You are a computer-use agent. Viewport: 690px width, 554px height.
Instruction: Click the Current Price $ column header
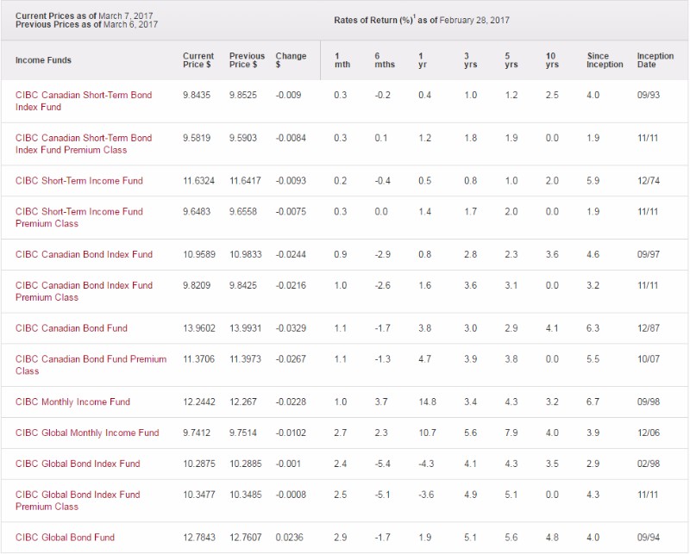pyautogui.click(x=198, y=60)
